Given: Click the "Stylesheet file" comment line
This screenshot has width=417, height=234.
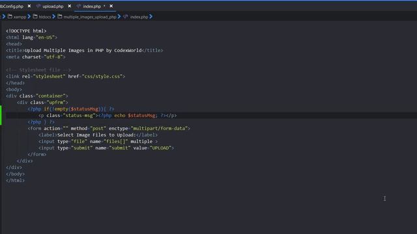Looking at the screenshot, I should pyautogui.click(x=38, y=70).
